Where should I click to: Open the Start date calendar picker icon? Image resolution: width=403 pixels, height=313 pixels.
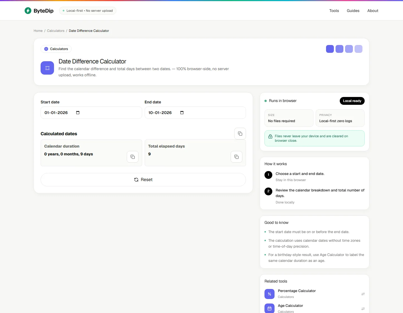78,113
